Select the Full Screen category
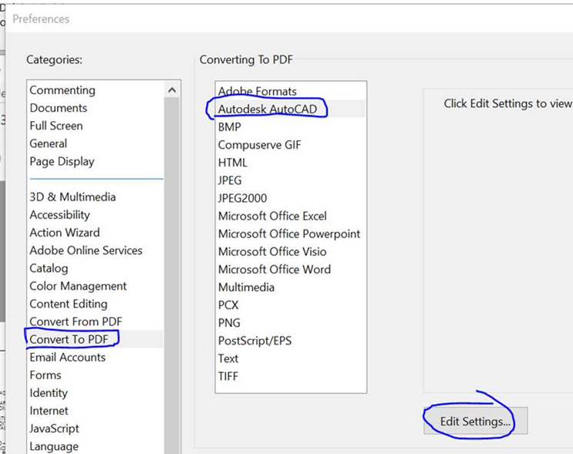 [56, 126]
